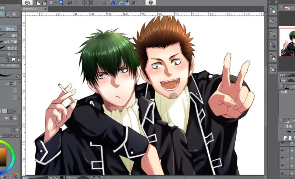Adjust the opacity 100 stepper
Viewport: 295px width, 179px height.
coord(11,118)
